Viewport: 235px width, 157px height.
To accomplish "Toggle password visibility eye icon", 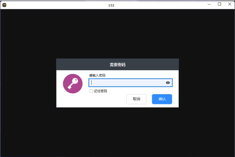I will coord(168,83).
